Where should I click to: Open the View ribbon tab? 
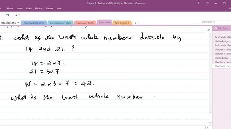pyautogui.click(x=59, y=9)
